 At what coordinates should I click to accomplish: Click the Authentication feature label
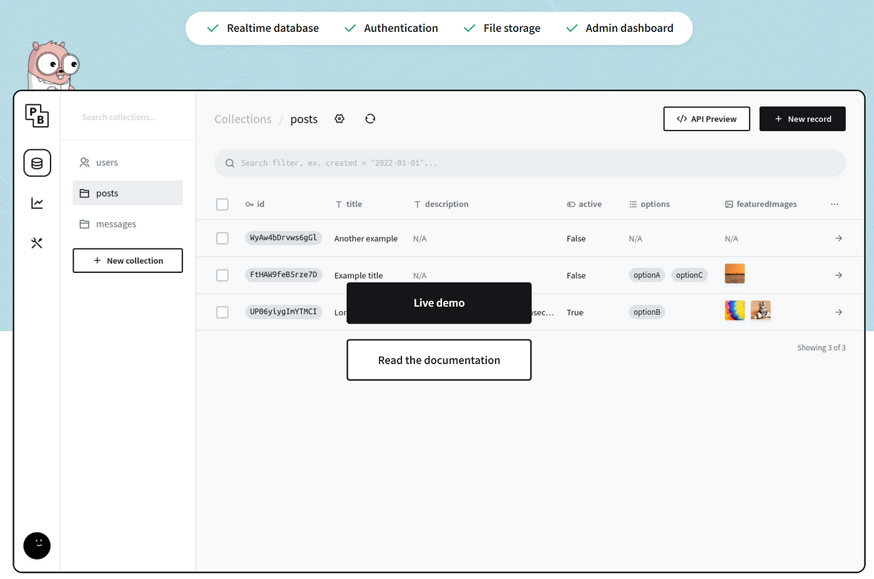click(401, 28)
